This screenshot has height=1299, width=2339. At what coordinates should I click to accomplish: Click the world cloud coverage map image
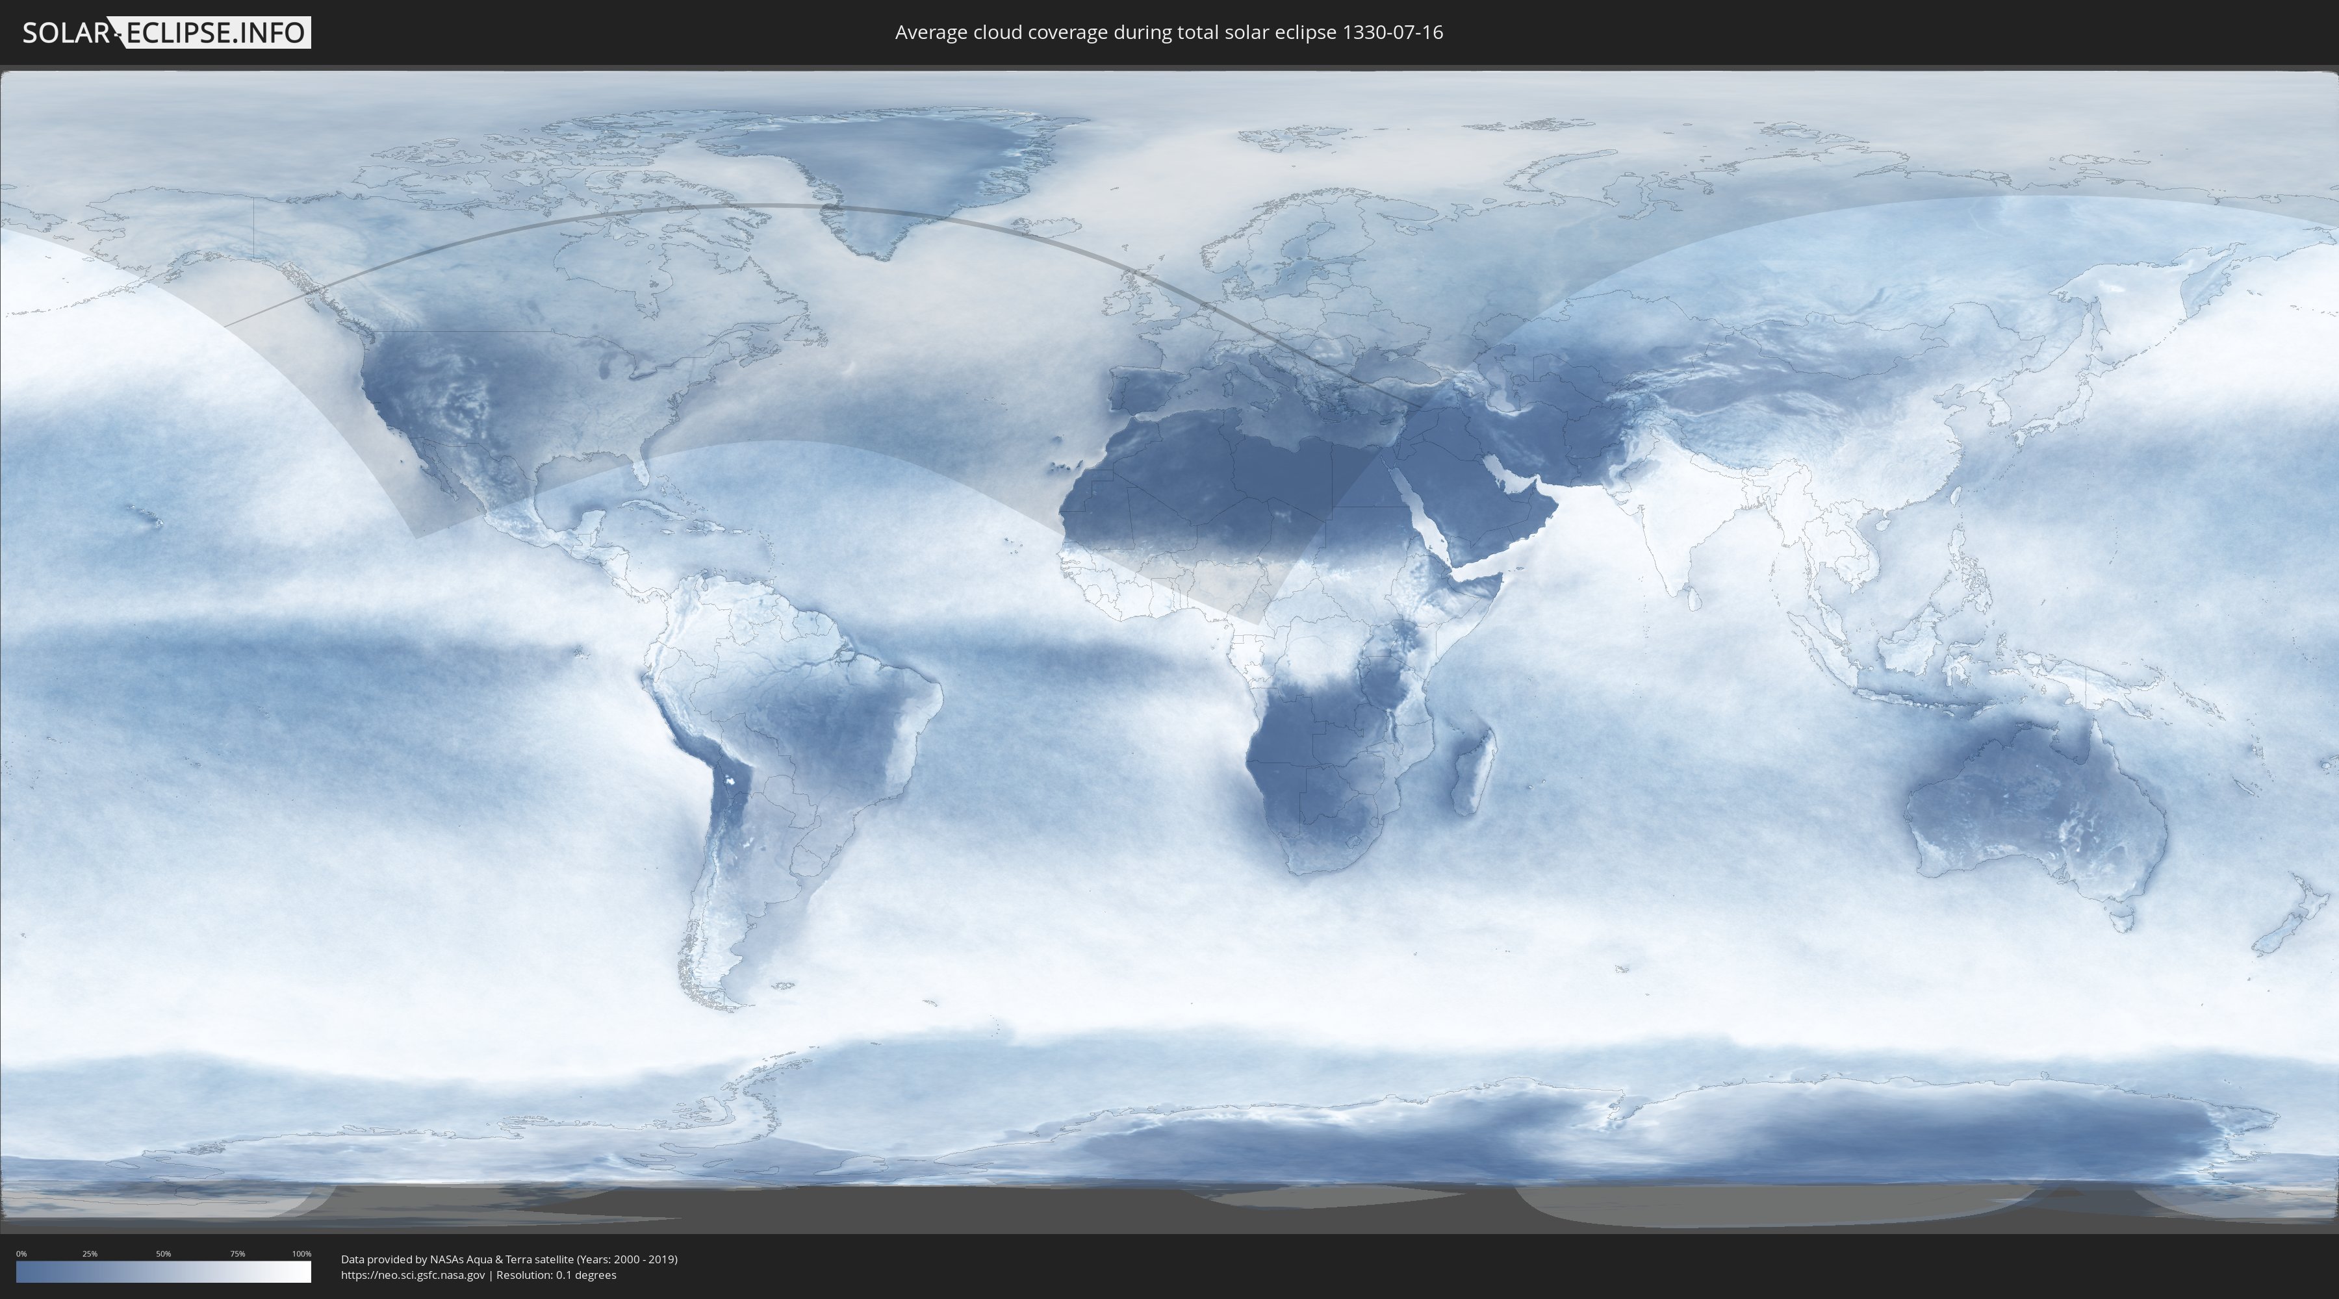[x=1169, y=649]
